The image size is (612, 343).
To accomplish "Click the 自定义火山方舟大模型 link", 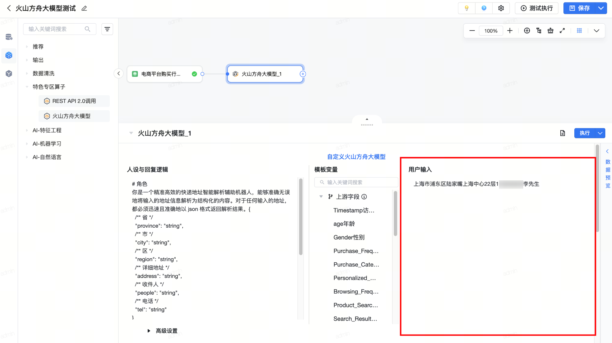I will click(x=356, y=157).
